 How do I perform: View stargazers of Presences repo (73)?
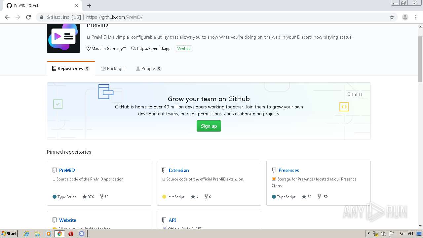coord(307,197)
